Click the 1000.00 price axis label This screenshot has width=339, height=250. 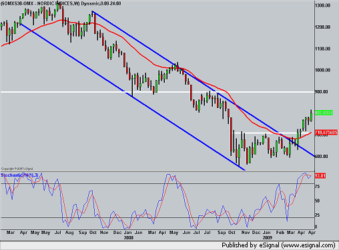pyautogui.click(x=323, y=70)
